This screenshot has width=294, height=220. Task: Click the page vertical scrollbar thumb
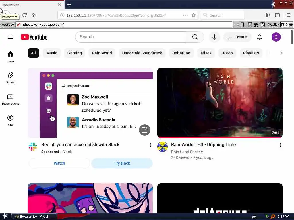pyautogui.click(x=292, y=37)
